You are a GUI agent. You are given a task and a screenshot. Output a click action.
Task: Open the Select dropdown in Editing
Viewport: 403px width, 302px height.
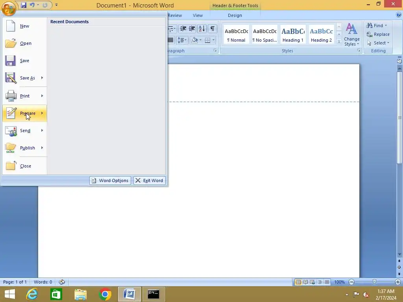click(x=378, y=43)
